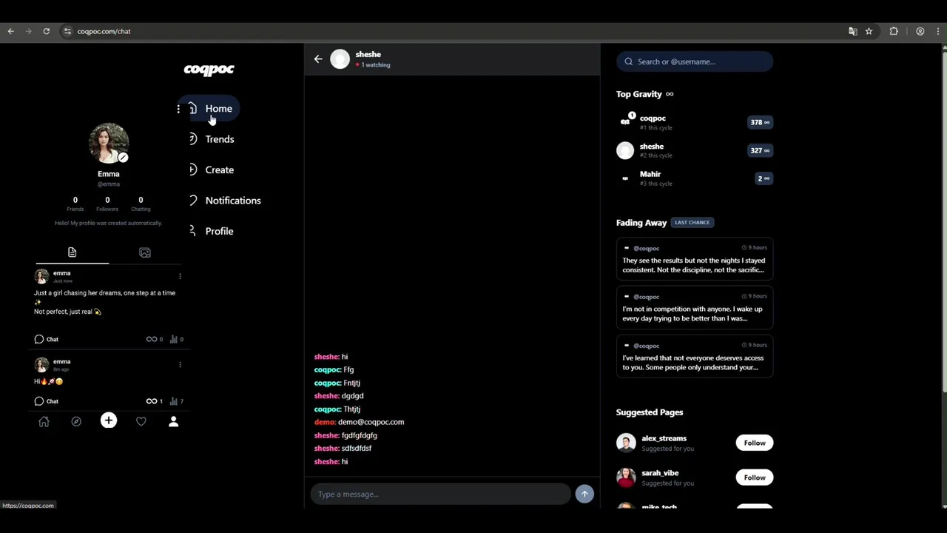
Task: Go back using the chat header arrow
Action: pyautogui.click(x=318, y=59)
